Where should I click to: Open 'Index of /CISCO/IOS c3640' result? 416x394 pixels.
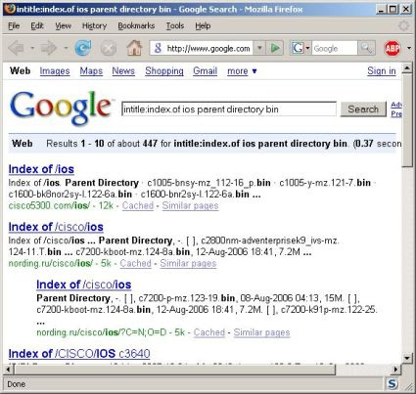(79, 354)
